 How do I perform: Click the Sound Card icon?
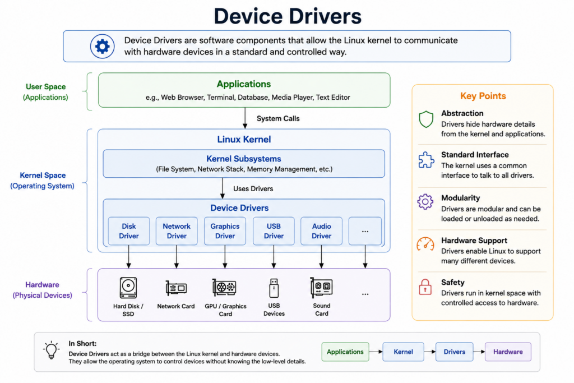321,288
